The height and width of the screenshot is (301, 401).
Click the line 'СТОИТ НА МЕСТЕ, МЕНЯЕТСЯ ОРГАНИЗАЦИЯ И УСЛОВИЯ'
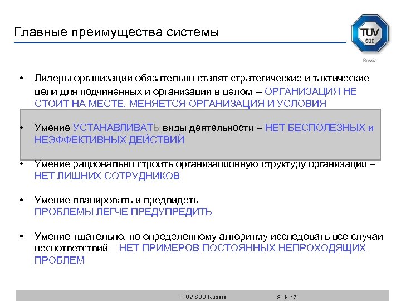point(180,104)
